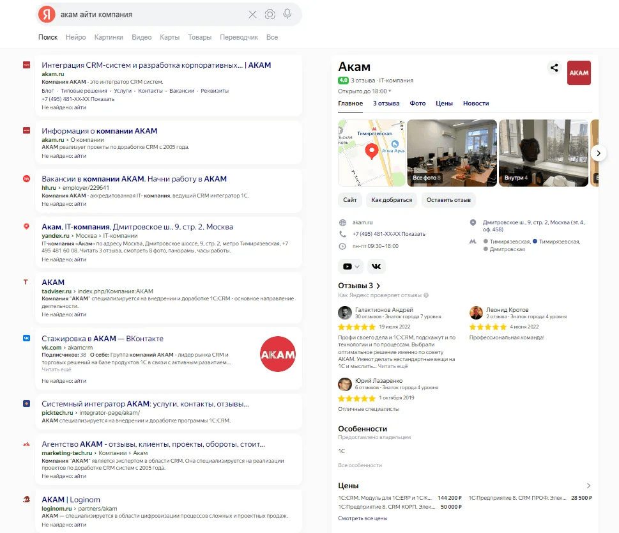
Task: Click the metro icon beside Тимирязевская stations
Action: pos(473,241)
